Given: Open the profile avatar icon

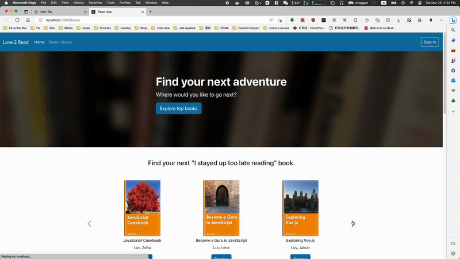Looking at the screenshot, I should (x=431, y=20).
